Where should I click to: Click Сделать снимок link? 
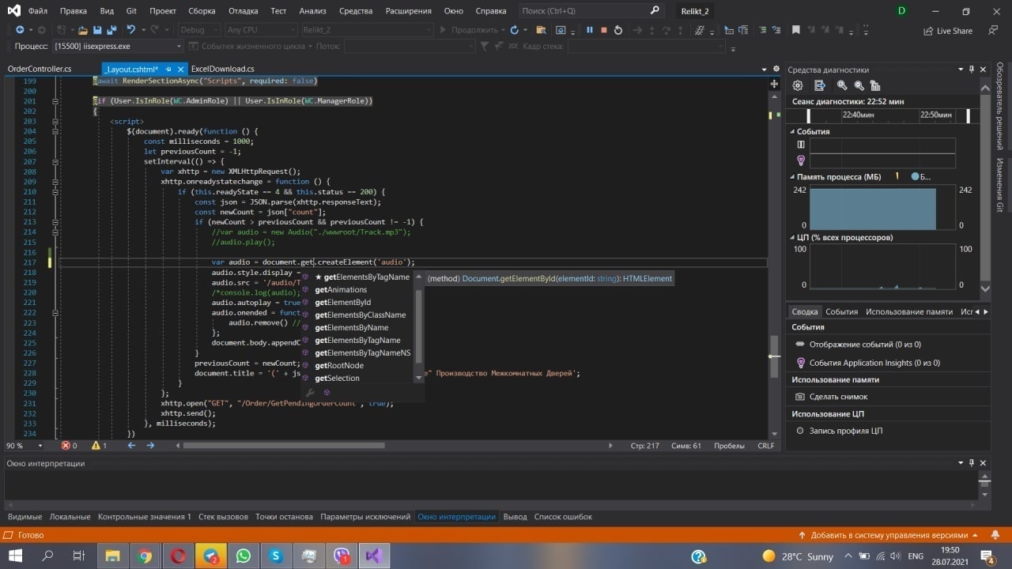click(x=838, y=397)
